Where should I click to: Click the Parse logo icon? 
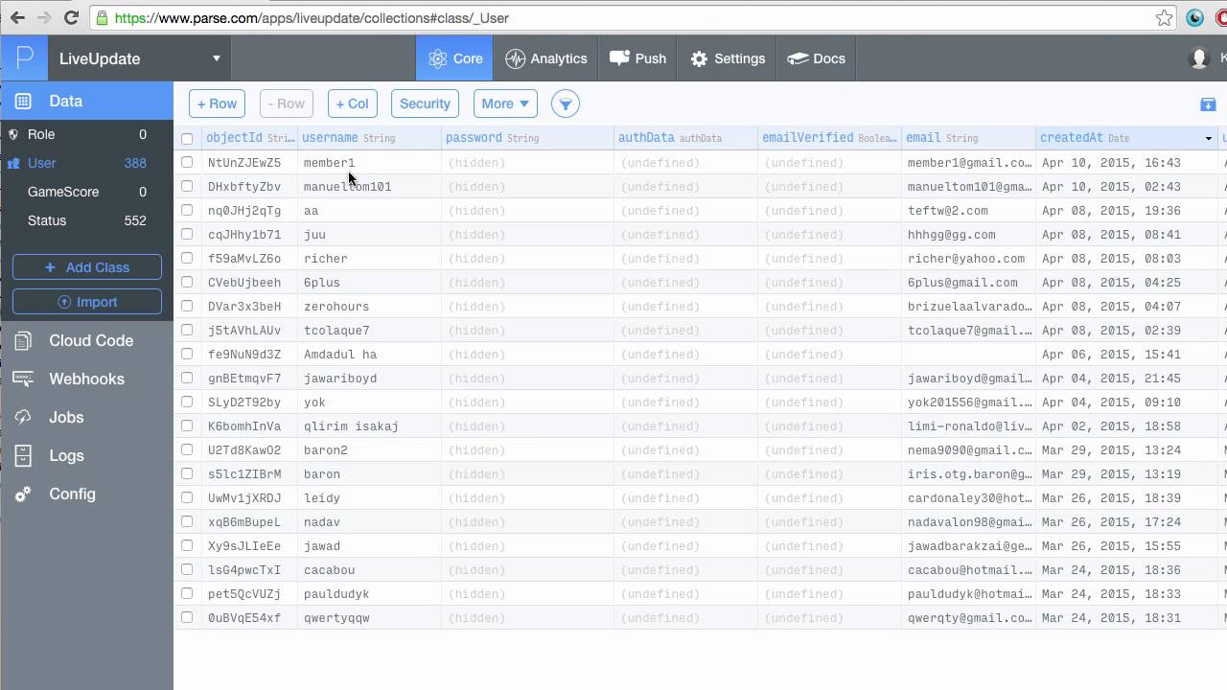(24, 57)
